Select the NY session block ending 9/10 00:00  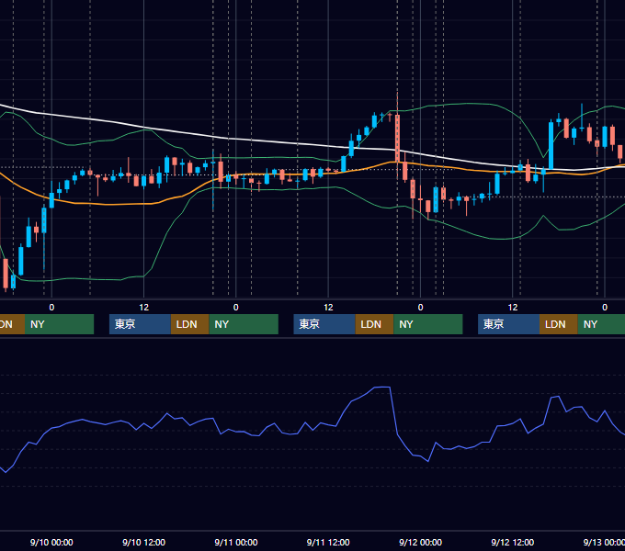point(59,324)
